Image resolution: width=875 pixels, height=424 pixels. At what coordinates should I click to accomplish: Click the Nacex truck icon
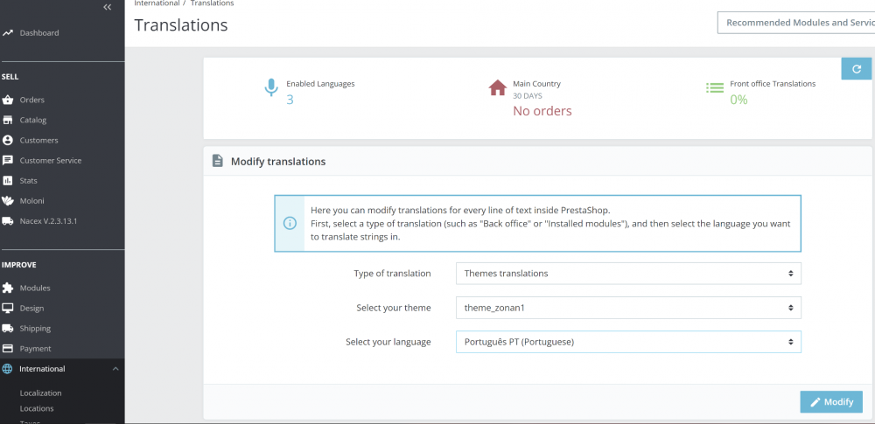point(7,221)
